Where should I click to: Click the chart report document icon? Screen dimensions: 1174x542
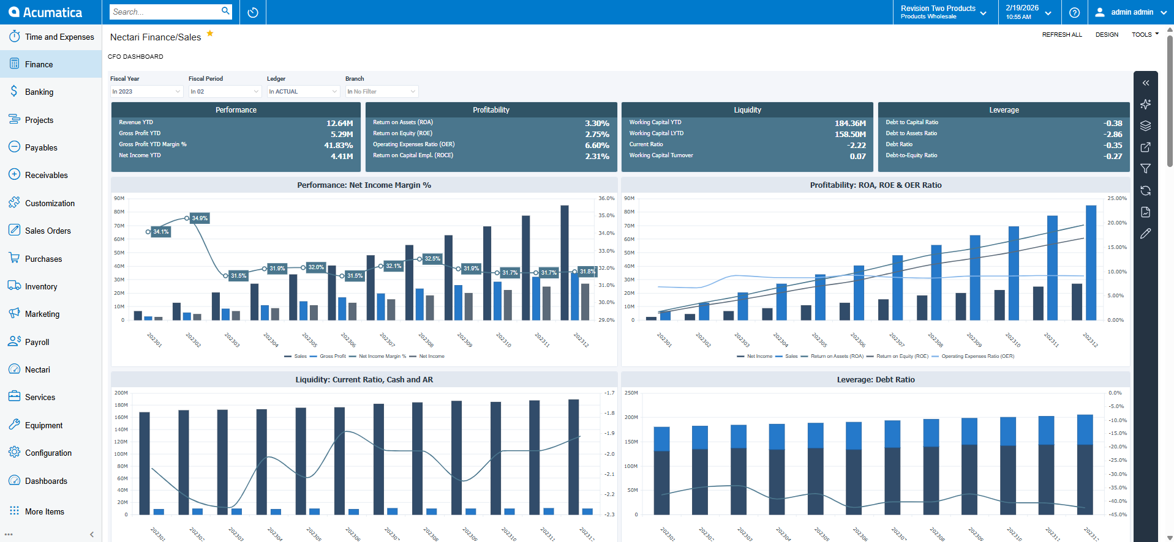pyautogui.click(x=1145, y=212)
